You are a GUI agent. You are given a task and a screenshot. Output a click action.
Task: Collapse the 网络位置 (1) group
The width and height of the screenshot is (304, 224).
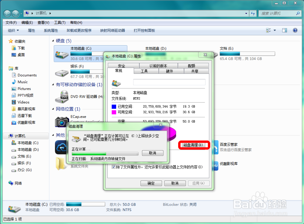click(53, 109)
